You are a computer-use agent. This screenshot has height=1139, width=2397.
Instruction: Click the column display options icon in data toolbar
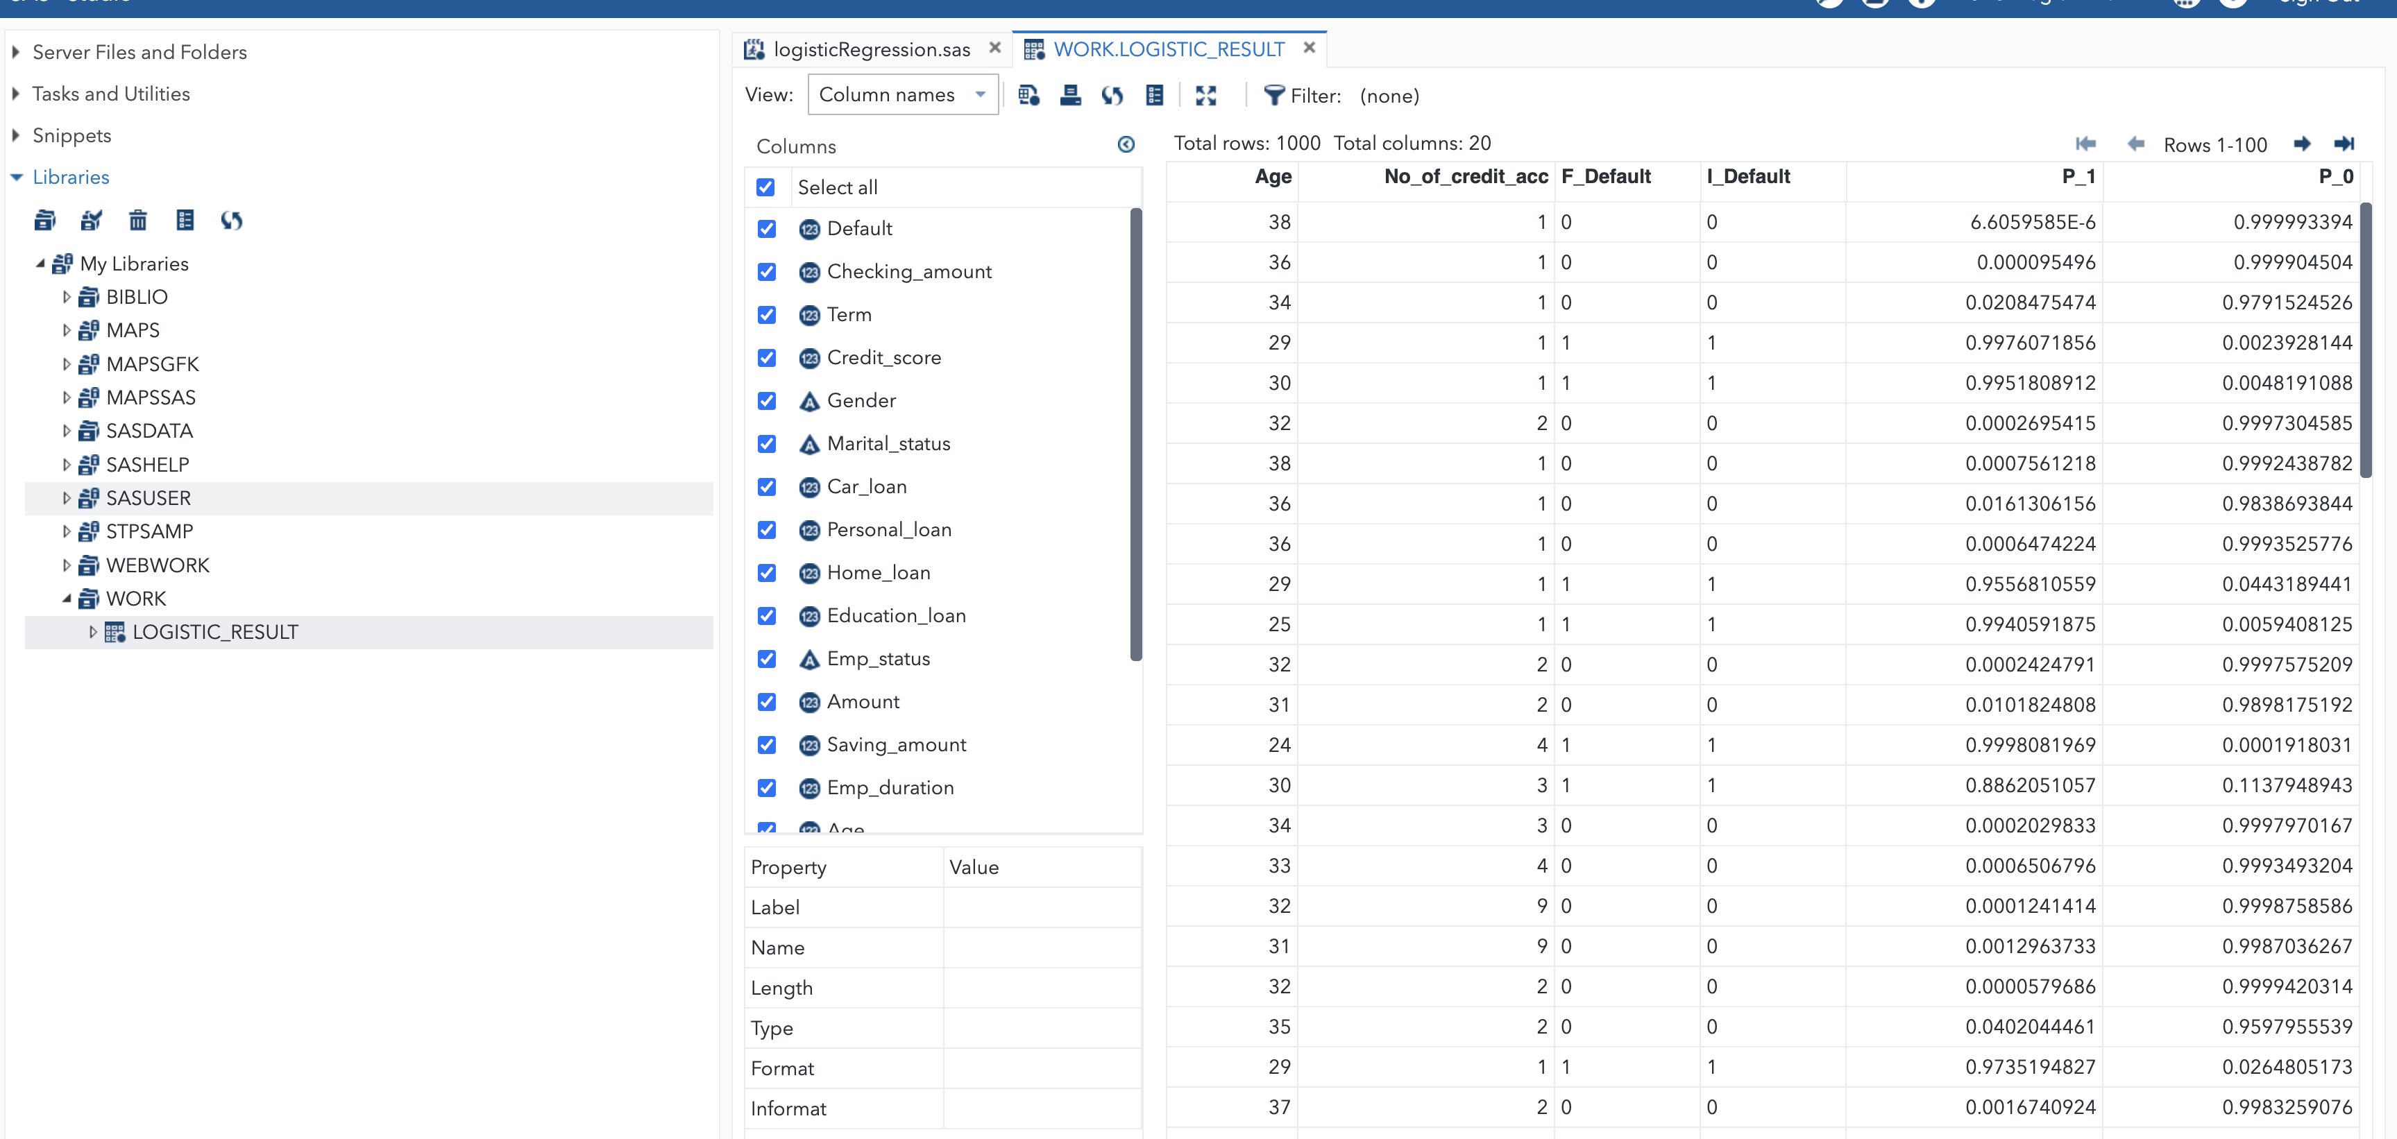1155,95
